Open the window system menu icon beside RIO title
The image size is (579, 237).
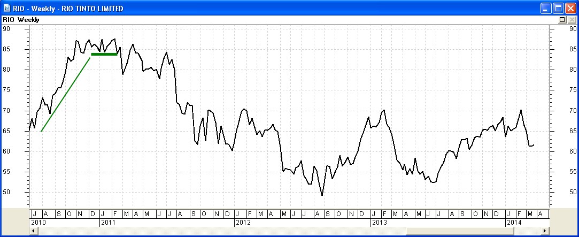click(7, 8)
